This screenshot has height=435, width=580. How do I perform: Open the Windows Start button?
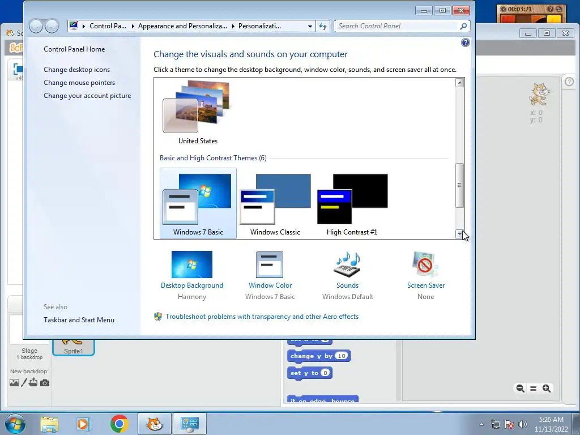pyautogui.click(x=15, y=424)
